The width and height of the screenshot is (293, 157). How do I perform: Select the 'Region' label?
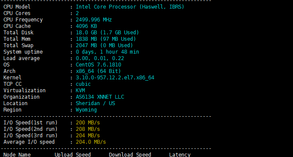click(x=12, y=110)
